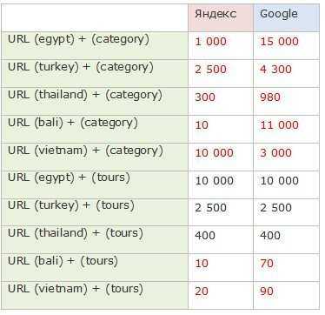Click the 15 000 value in Google column
Viewport: 325px width, 315px height.
[279, 42]
